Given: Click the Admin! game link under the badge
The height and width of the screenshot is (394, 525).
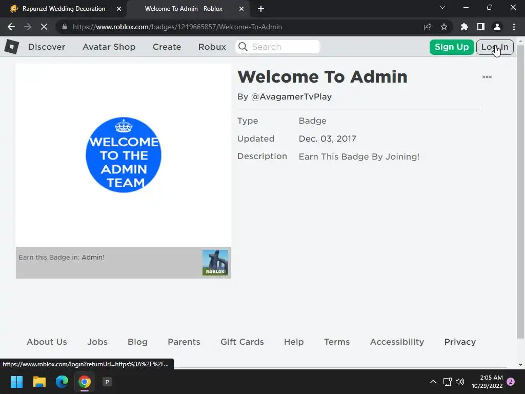Looking at the screenshot, I should point(93,258).
